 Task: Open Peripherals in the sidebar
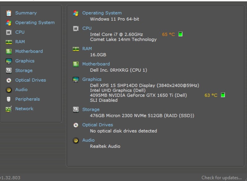[x=27, y=99]
